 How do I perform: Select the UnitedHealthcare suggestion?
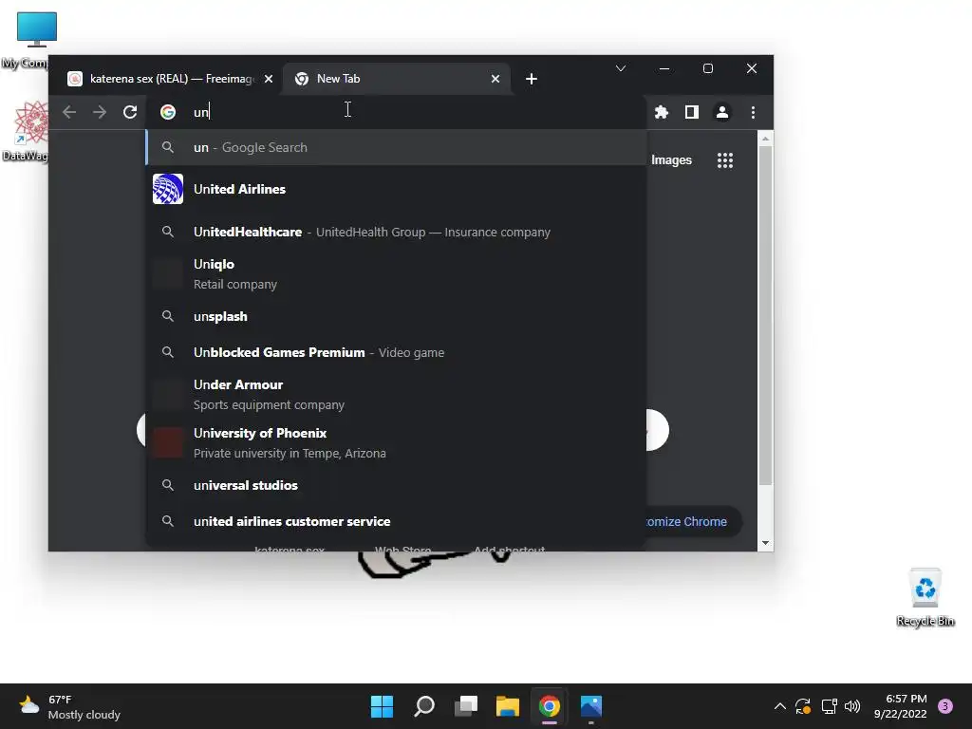[396, 232]
